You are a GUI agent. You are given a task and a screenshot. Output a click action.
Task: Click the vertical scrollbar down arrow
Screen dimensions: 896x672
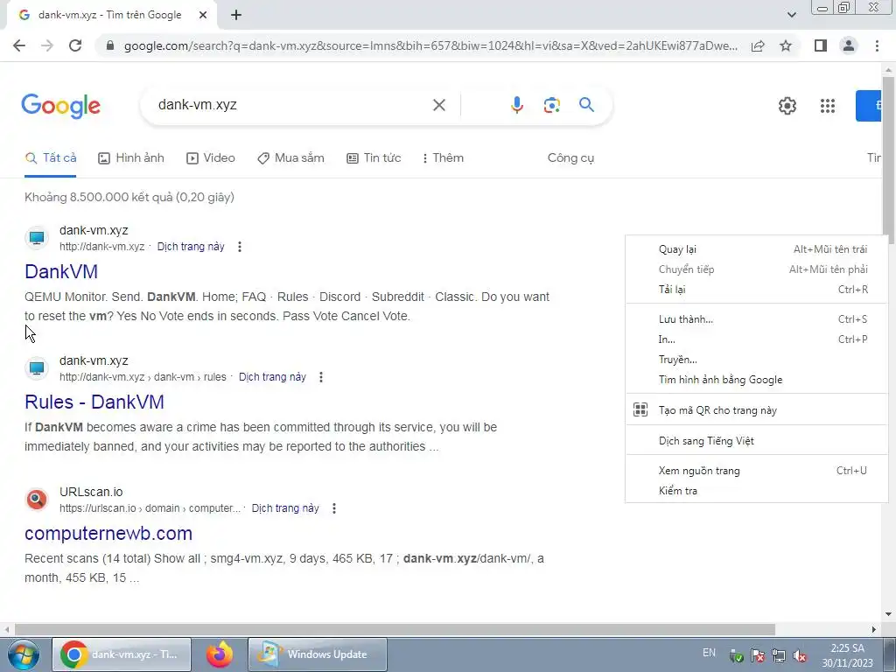coord(888,614)
